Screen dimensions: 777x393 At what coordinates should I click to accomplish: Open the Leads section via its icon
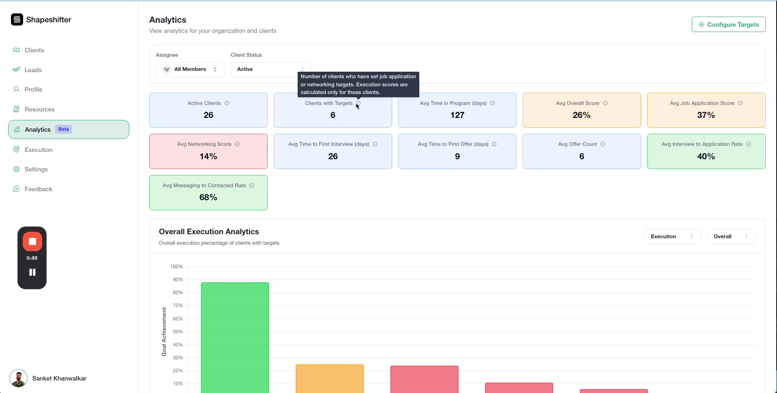click(17, 70)
